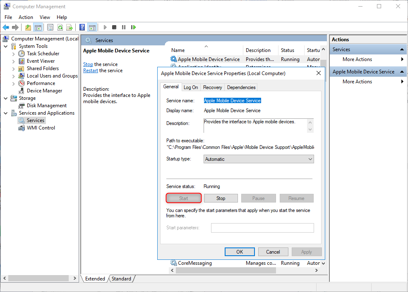Collapse Apple Mobile Device Service actions section

402,72
